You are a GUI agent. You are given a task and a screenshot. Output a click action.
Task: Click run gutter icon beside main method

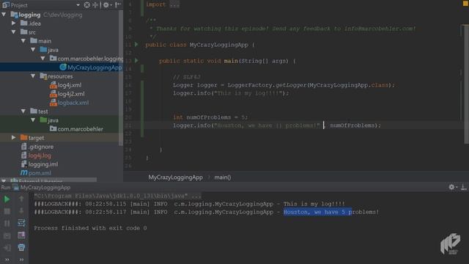(136, 60)
